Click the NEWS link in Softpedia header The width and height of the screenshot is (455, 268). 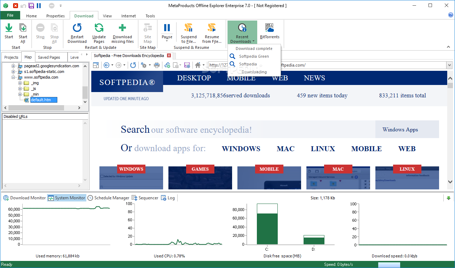(x=314, y=78)
